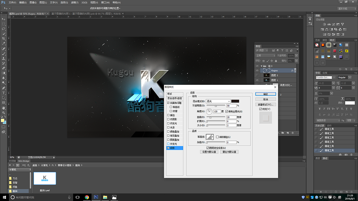Toggle the 预览 checkbox in the dialog
Viewport: 358px width, 201px height.
coord(261,109)
